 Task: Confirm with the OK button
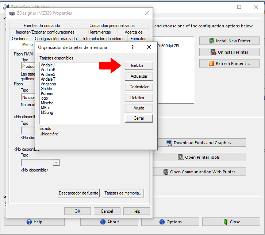(77, 211)
